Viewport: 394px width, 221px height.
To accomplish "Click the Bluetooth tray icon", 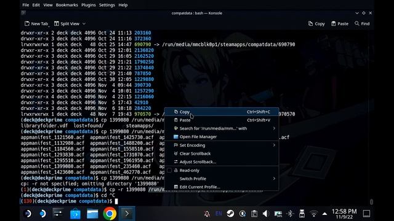I will click(290, 214).
